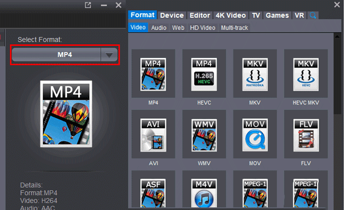
Task: Click the 'Video: H264' details text
Action: [38, 201]
